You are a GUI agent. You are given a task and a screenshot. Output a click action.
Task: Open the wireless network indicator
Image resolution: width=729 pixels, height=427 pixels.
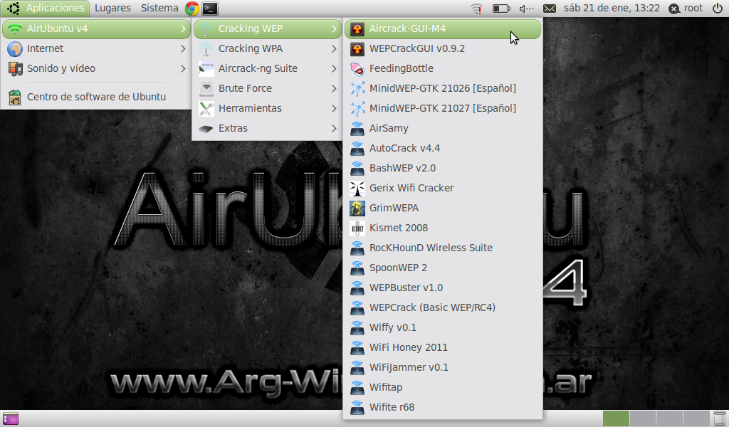point(476,9)
